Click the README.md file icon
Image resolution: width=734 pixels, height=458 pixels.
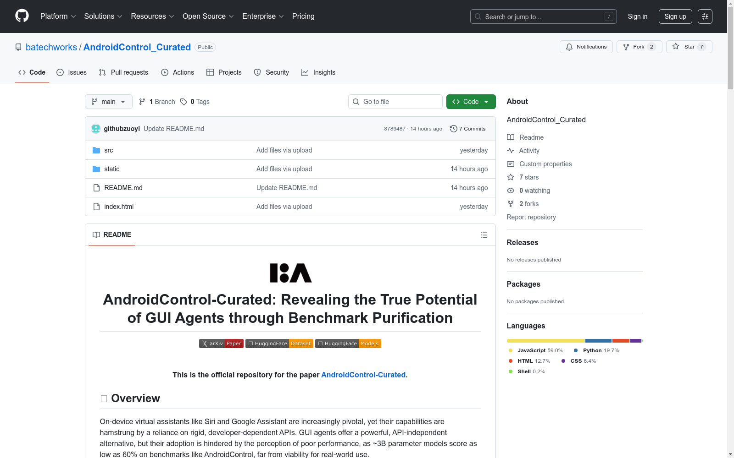click(x=96, y=188)
